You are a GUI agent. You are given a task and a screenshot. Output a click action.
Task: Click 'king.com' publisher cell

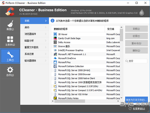(110, 38)
